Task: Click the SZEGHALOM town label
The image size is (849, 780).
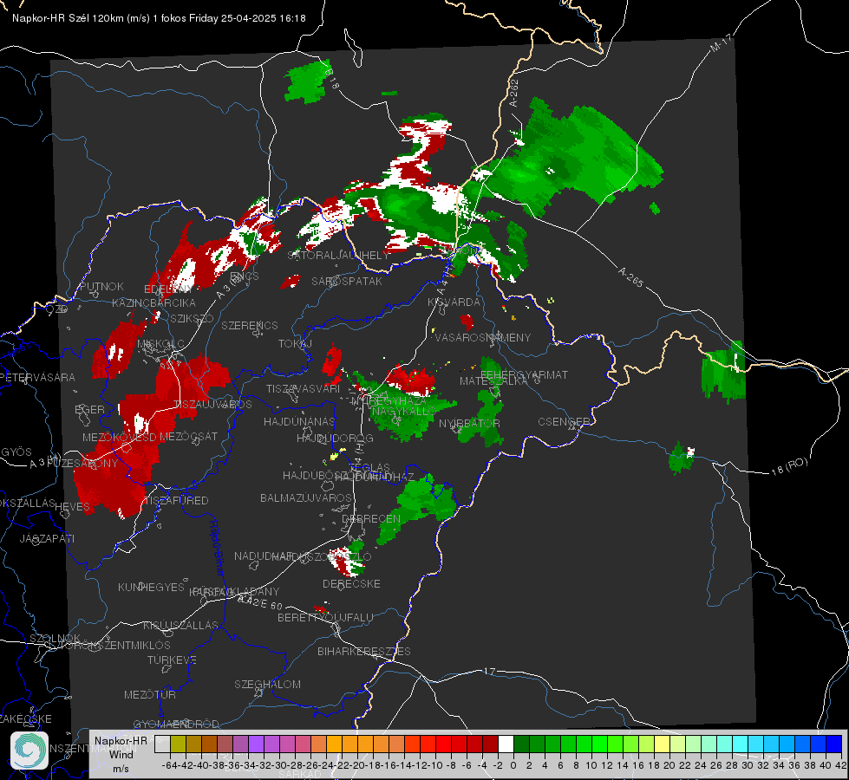Action: 267,684
